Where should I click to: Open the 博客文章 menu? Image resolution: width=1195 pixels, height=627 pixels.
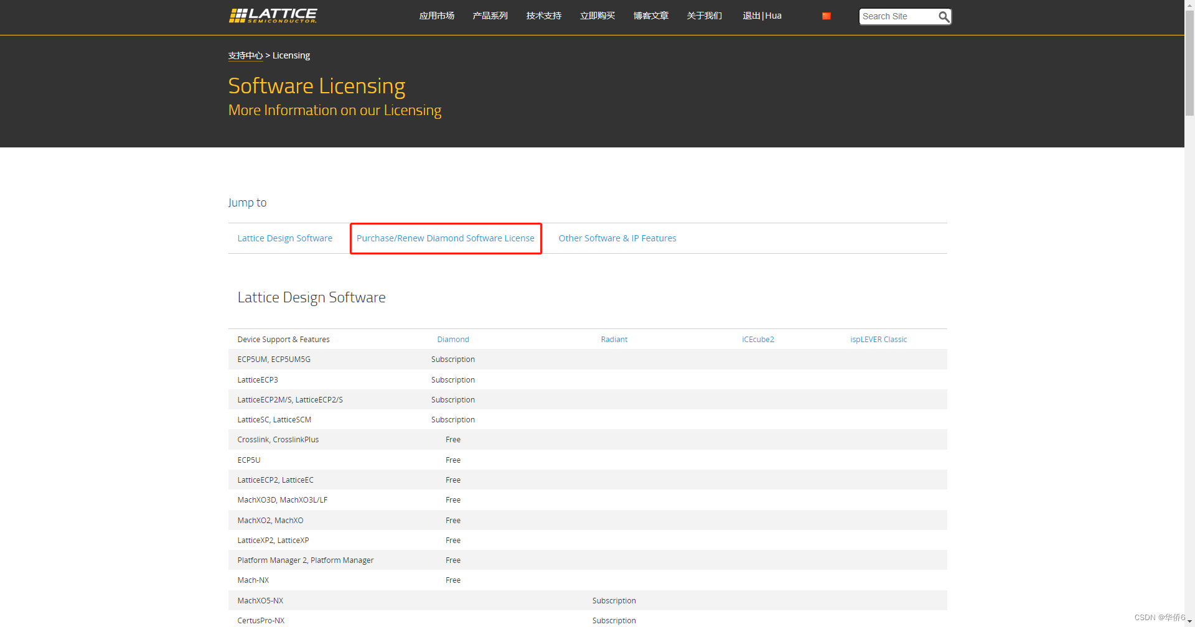point(651,16)
